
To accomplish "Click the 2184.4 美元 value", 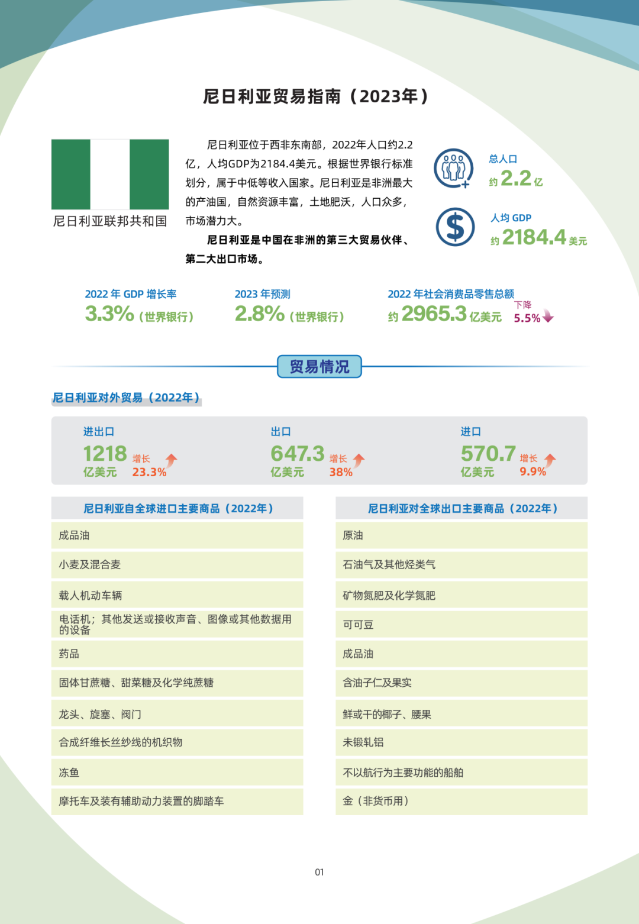I will point(538,238).
